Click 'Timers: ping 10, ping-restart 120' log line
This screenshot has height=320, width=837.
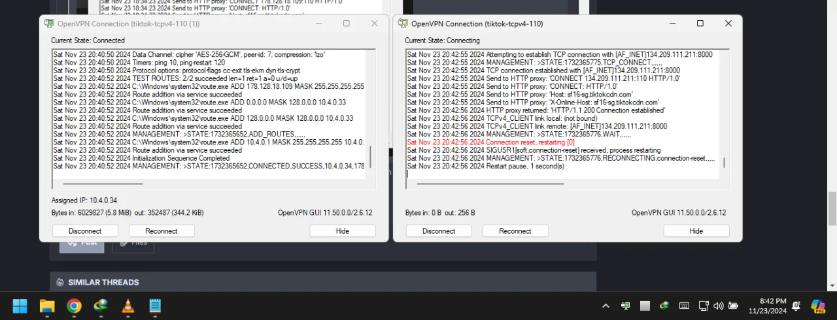(x=139, y=62)
